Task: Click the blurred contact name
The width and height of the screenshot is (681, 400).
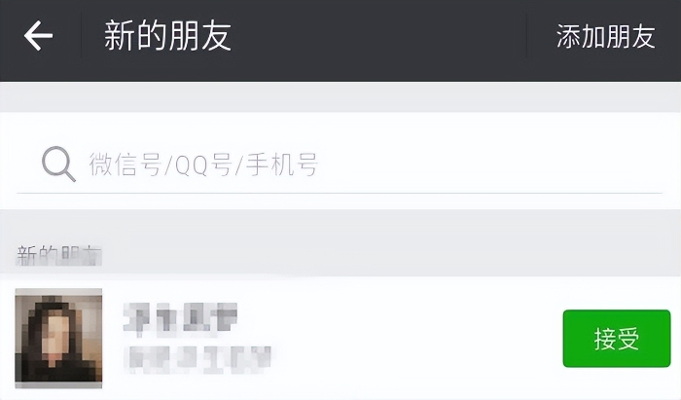Action: pos(180,319)
